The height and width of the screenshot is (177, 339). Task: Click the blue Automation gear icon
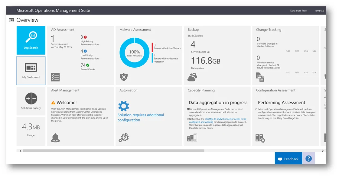pos(124,106)
